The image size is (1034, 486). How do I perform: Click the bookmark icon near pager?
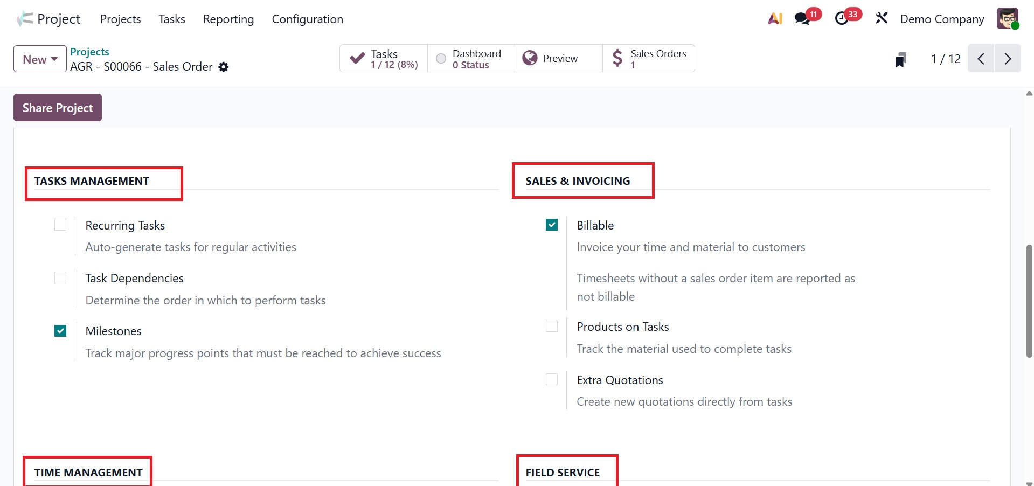(x=900, y=59)
